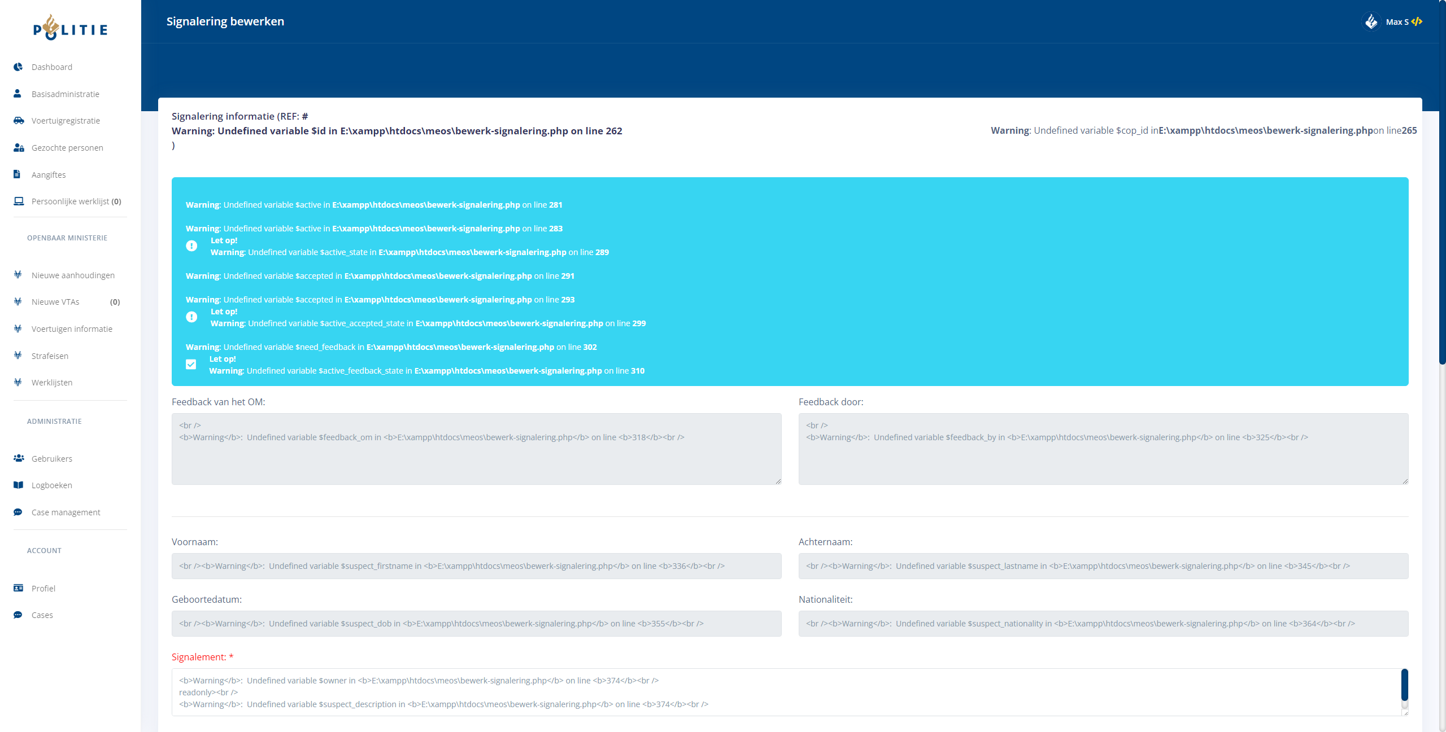Open the Strafeisen menu item
The image size is (1446, 732).
(x=50, y=356)
